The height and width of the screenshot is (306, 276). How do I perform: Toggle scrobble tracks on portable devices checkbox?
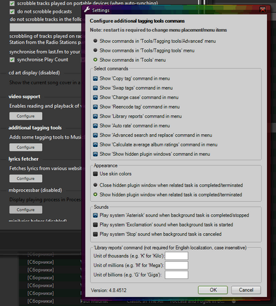point(12,3)
